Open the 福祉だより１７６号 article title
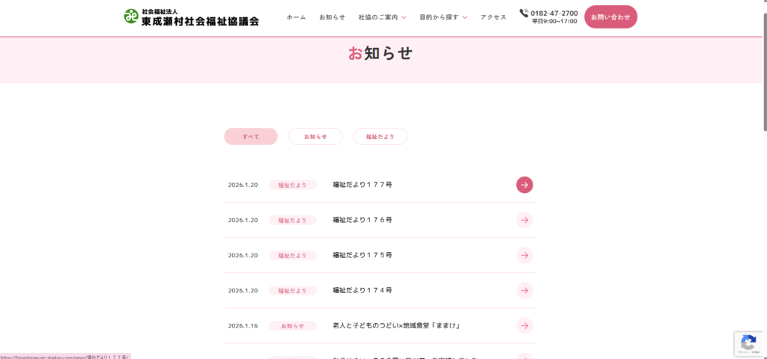 click(363, 220)
